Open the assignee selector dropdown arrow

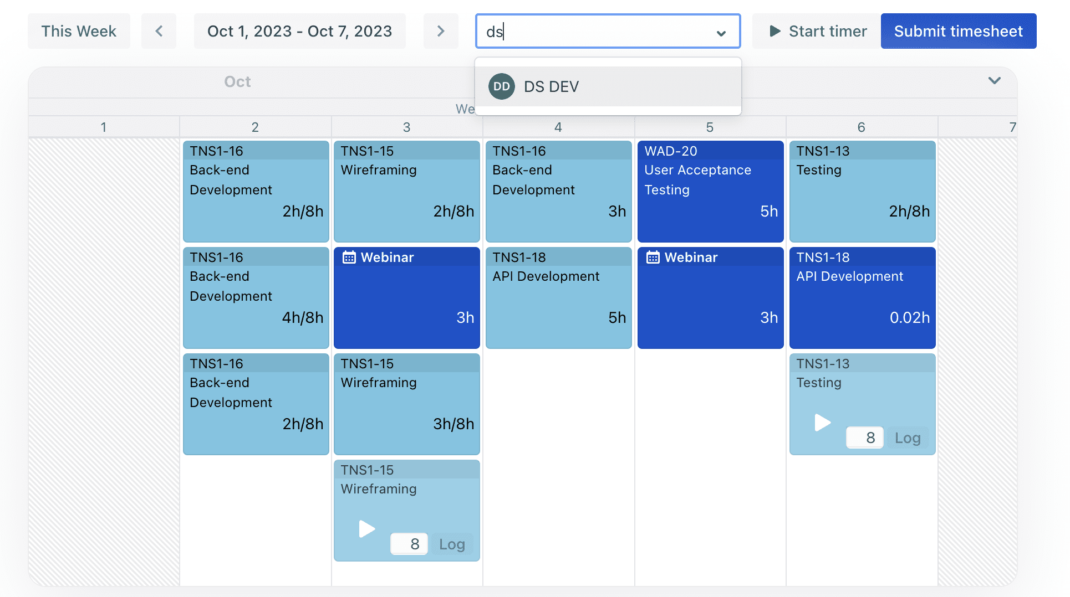(x=721, y=32)
